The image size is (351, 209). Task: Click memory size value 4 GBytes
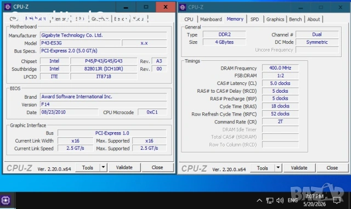pos(224,42)
